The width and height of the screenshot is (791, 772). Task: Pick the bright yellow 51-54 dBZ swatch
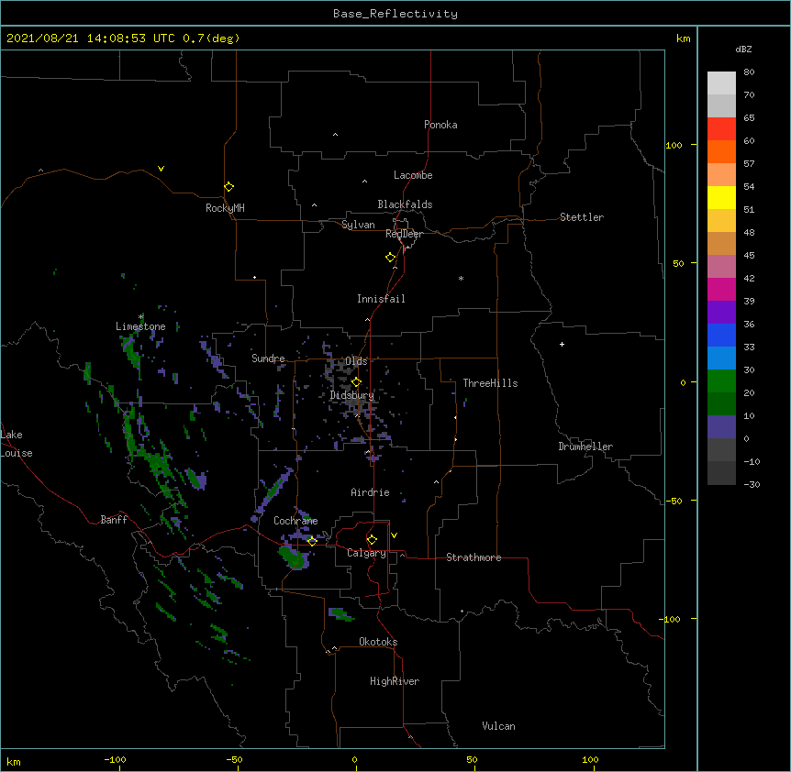721,197
